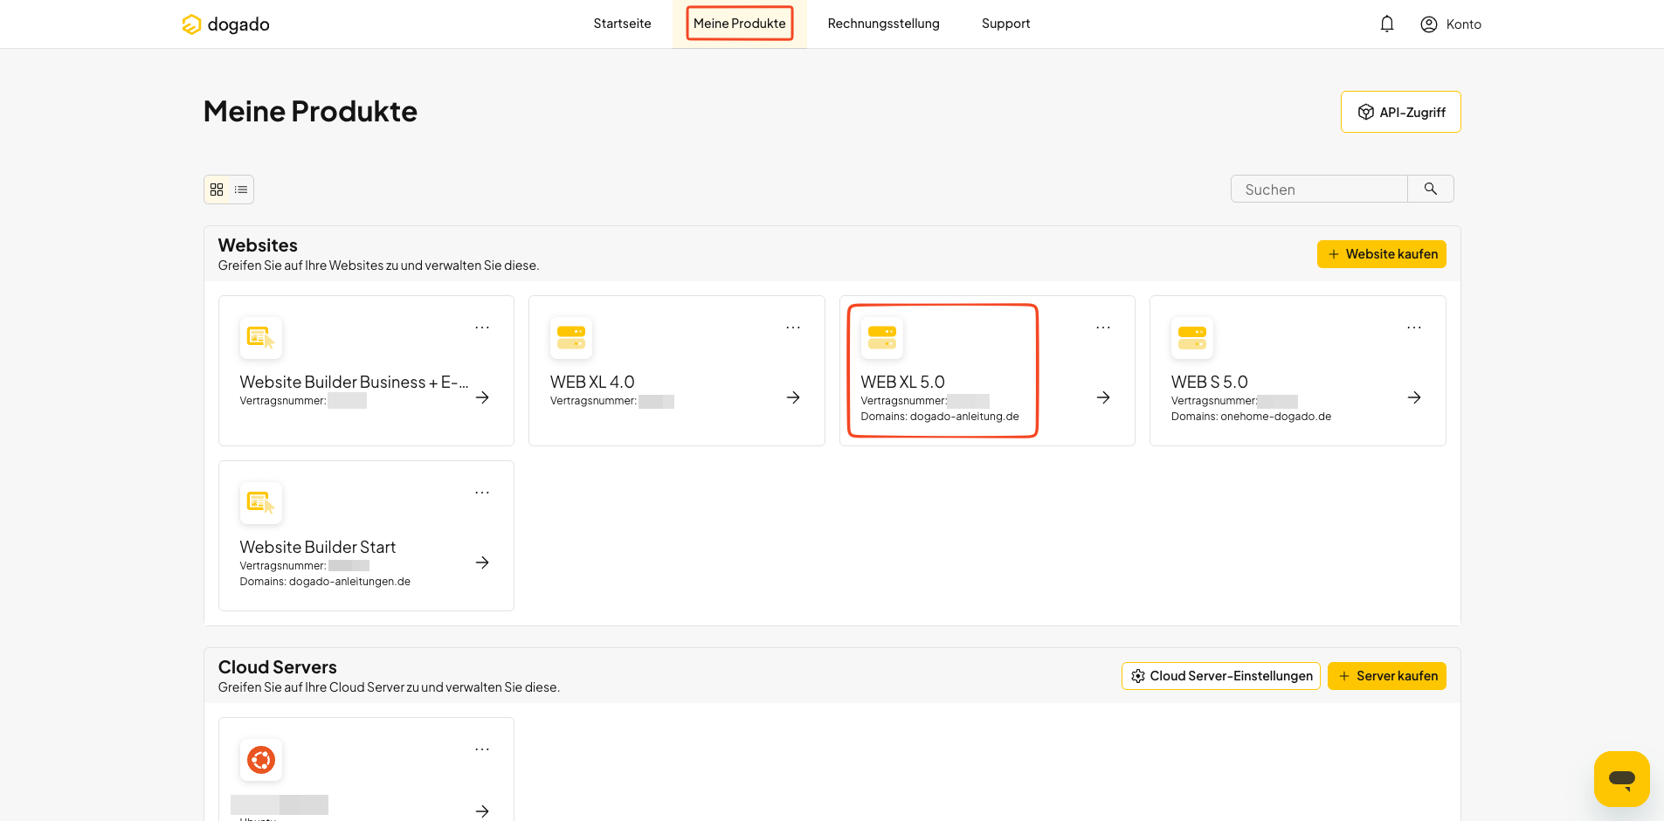Click the Website Builder Start product icon
This screenshot has height=821, width=1664.
coord(261,503)
